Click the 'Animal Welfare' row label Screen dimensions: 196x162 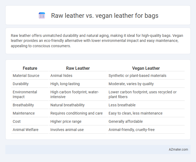(25, 130)
